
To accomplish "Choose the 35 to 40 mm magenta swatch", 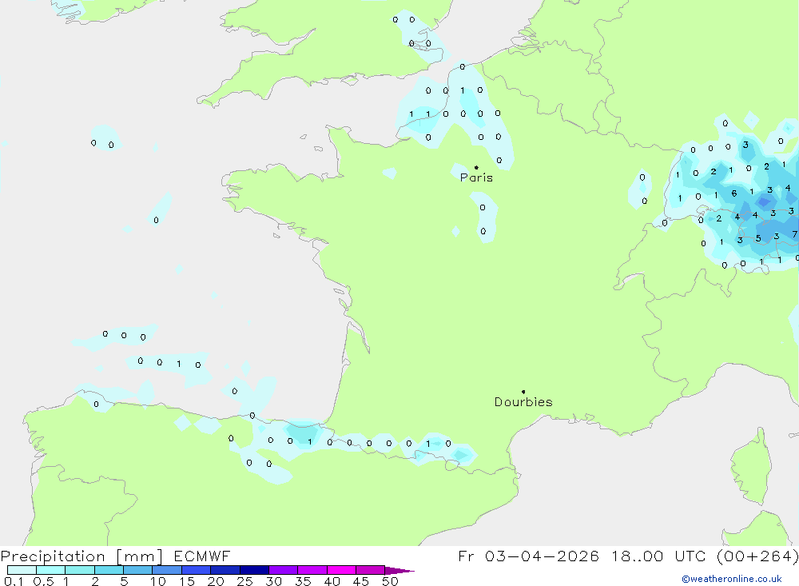I will point(312,570).
